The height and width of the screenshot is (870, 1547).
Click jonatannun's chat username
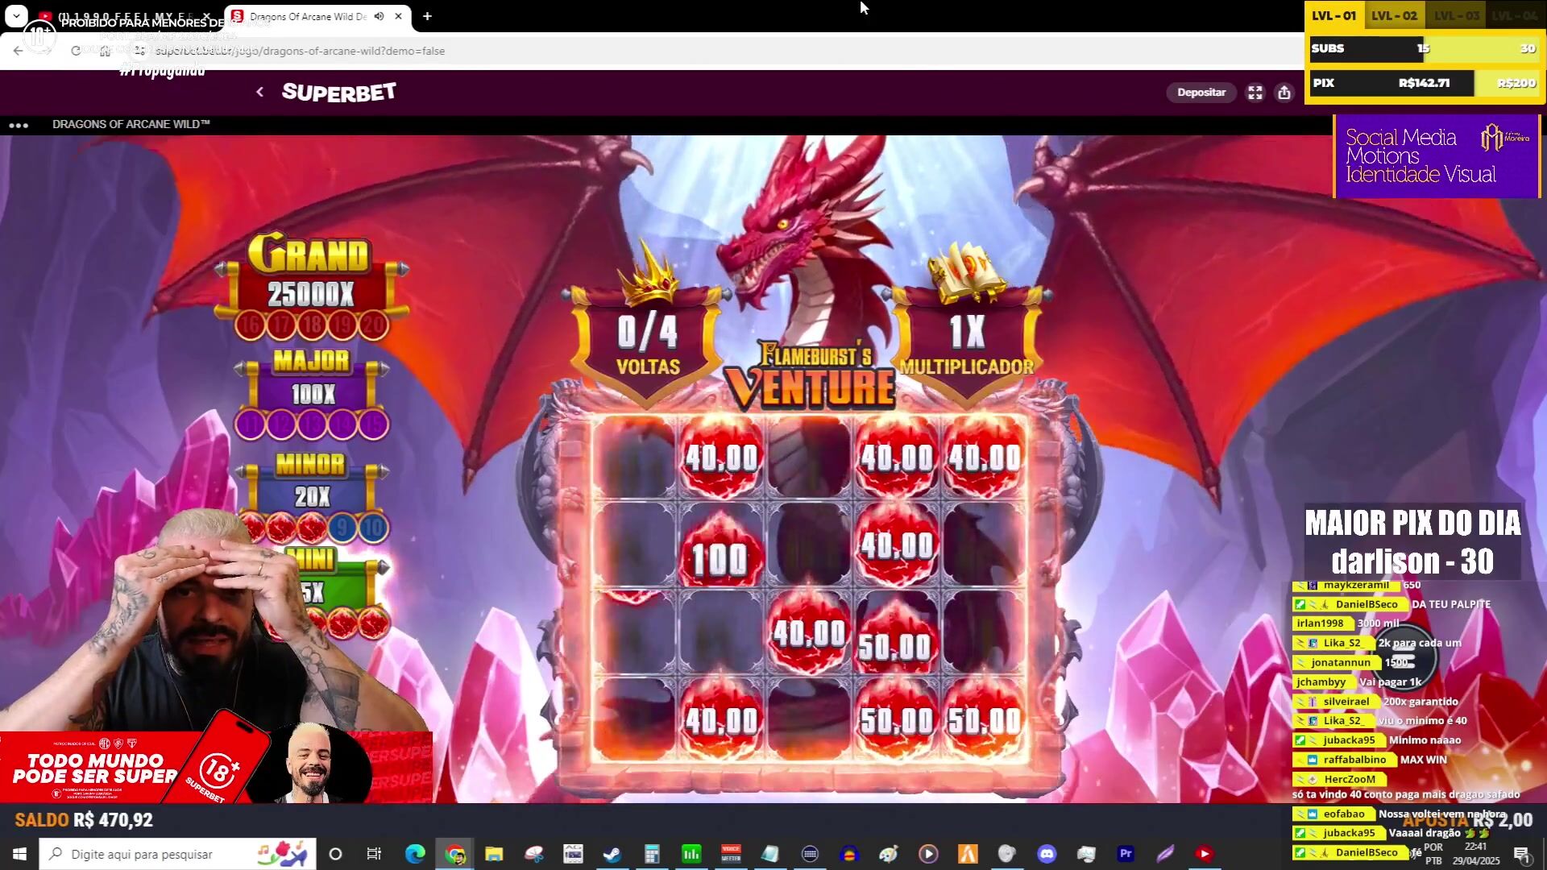pos(1340,663)
